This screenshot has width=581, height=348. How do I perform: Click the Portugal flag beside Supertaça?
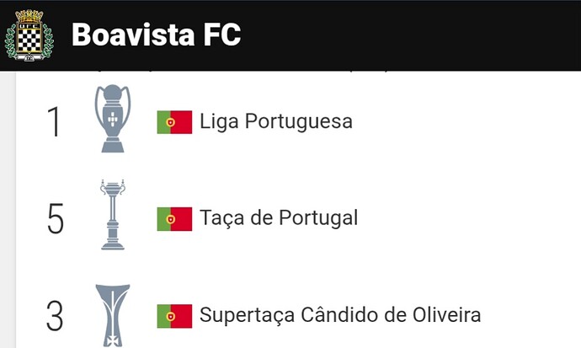[174, 316]
